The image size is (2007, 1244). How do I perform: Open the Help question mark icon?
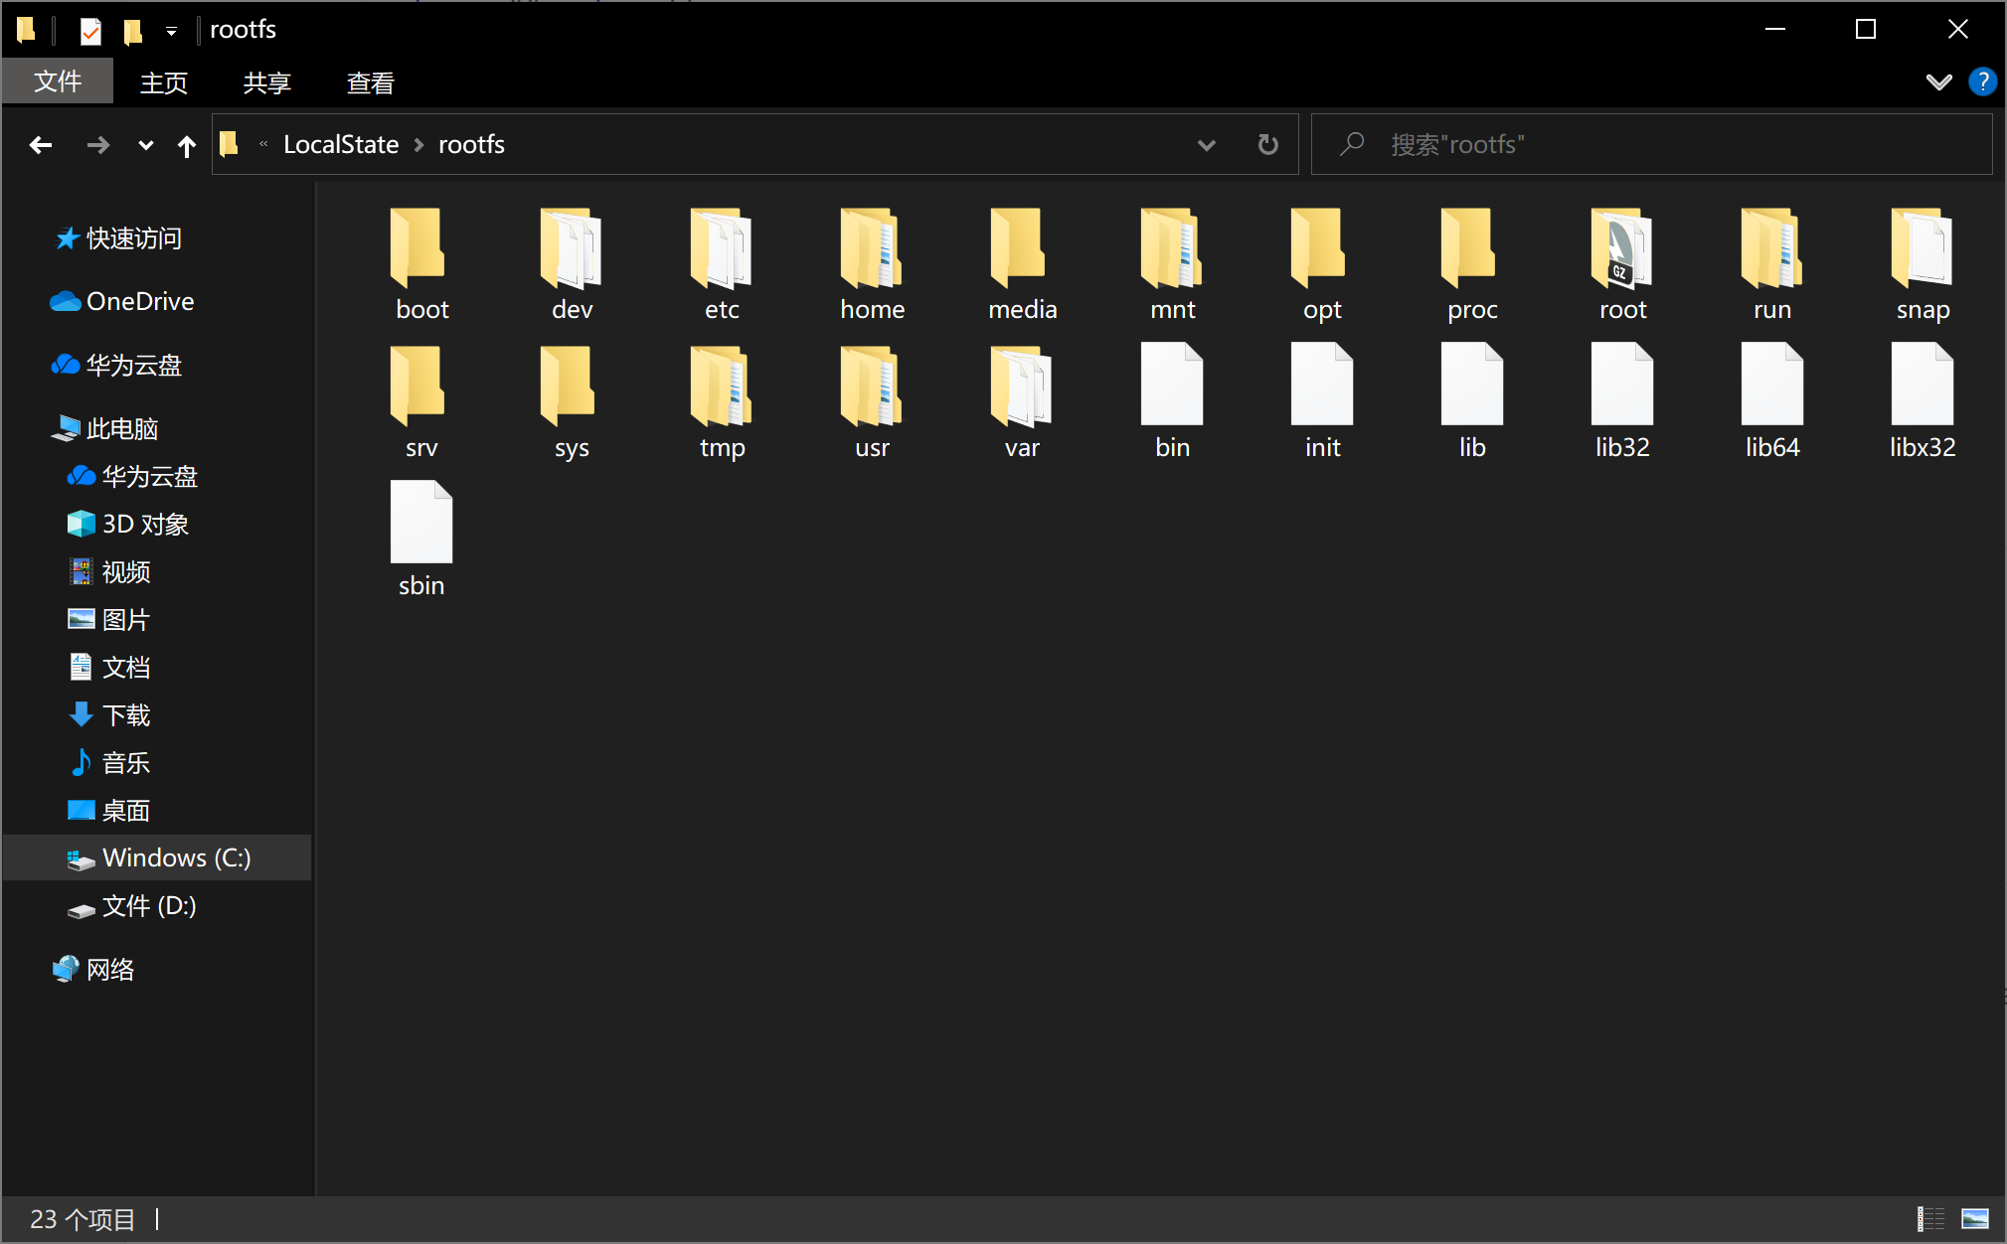[x=1982, y=81]
